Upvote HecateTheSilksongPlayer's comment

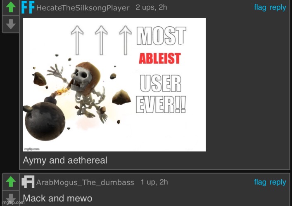[11, 7]
